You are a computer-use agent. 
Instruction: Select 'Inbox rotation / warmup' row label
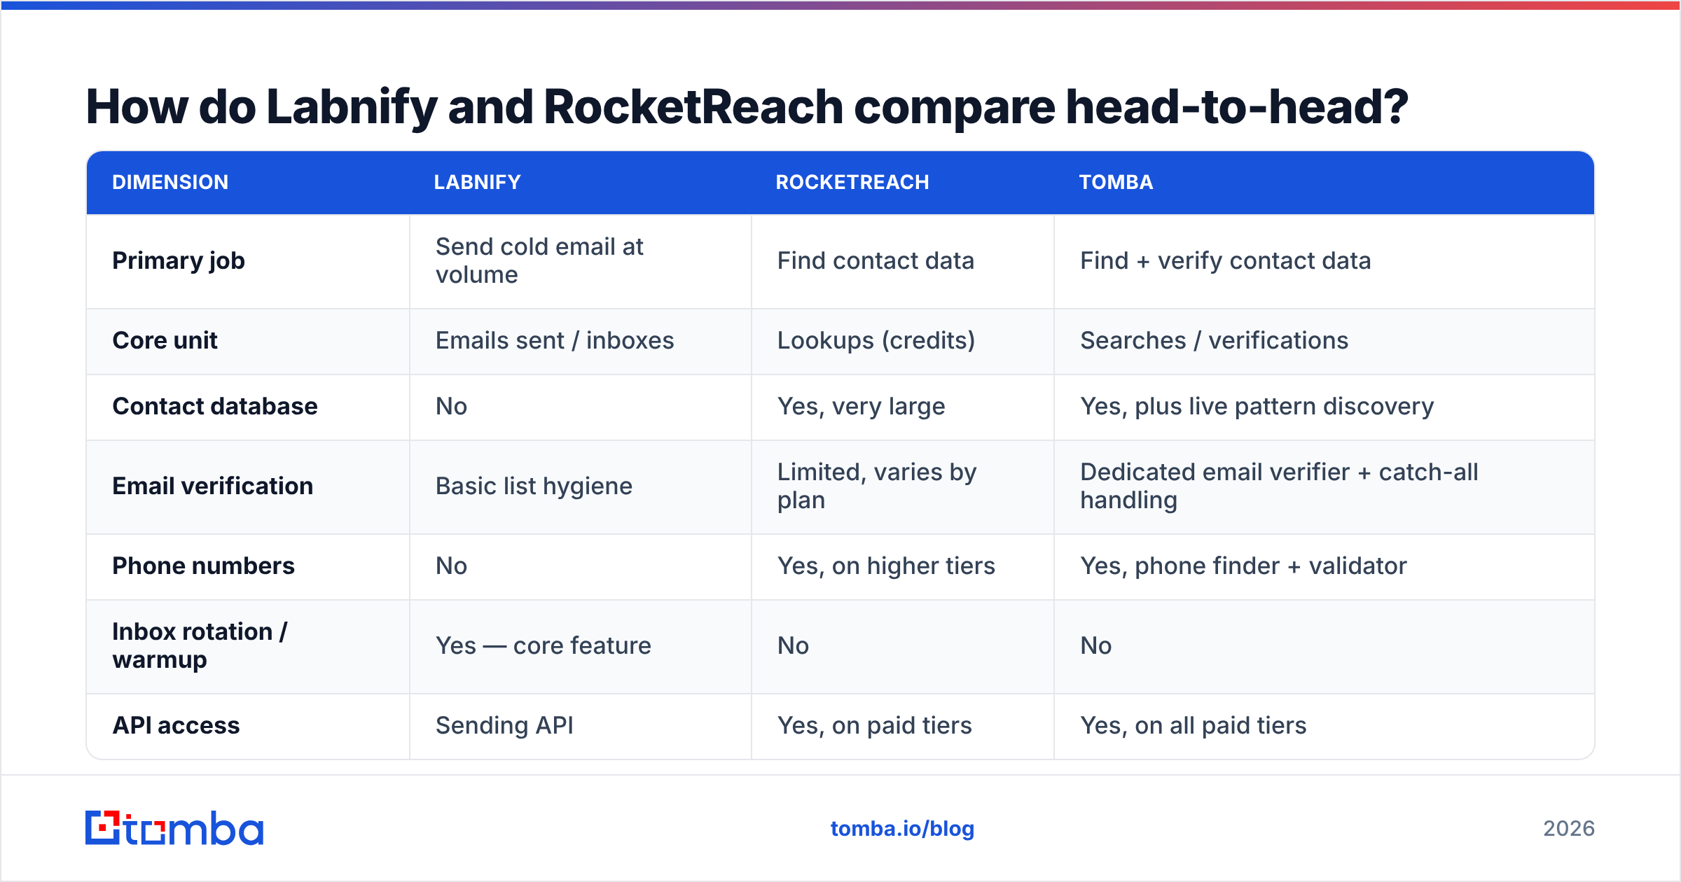click(x=200, y=646)
